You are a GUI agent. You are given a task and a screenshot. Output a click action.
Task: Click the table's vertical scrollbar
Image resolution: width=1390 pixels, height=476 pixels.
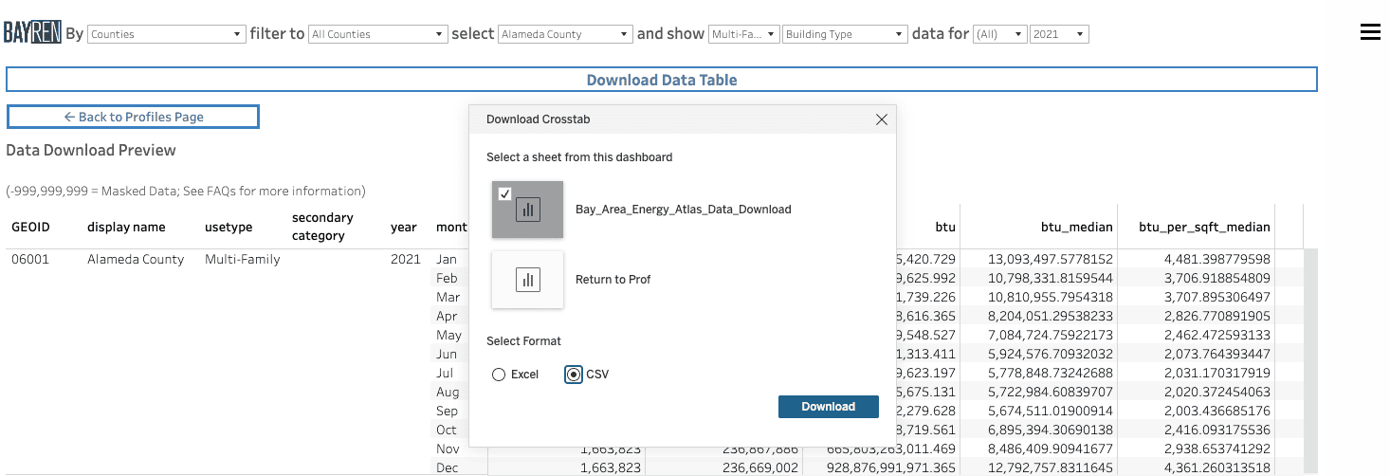click(1310, 360)
